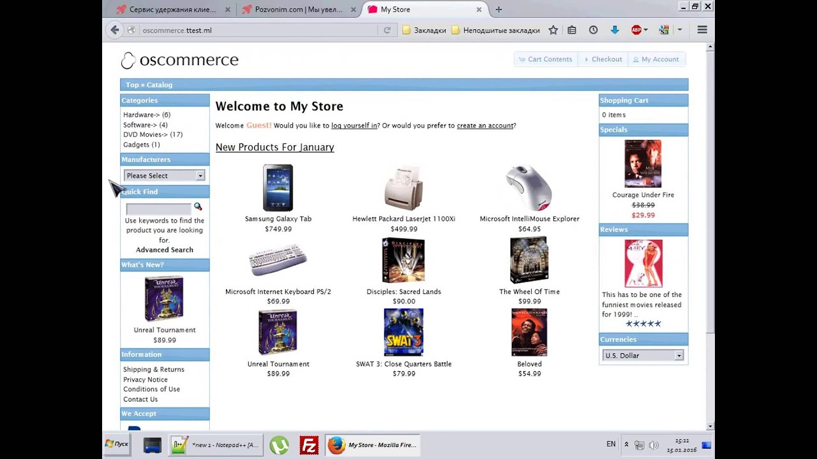Select the My Store browser tab
This screenshot has height=459, width=817.
click(424, 10)
